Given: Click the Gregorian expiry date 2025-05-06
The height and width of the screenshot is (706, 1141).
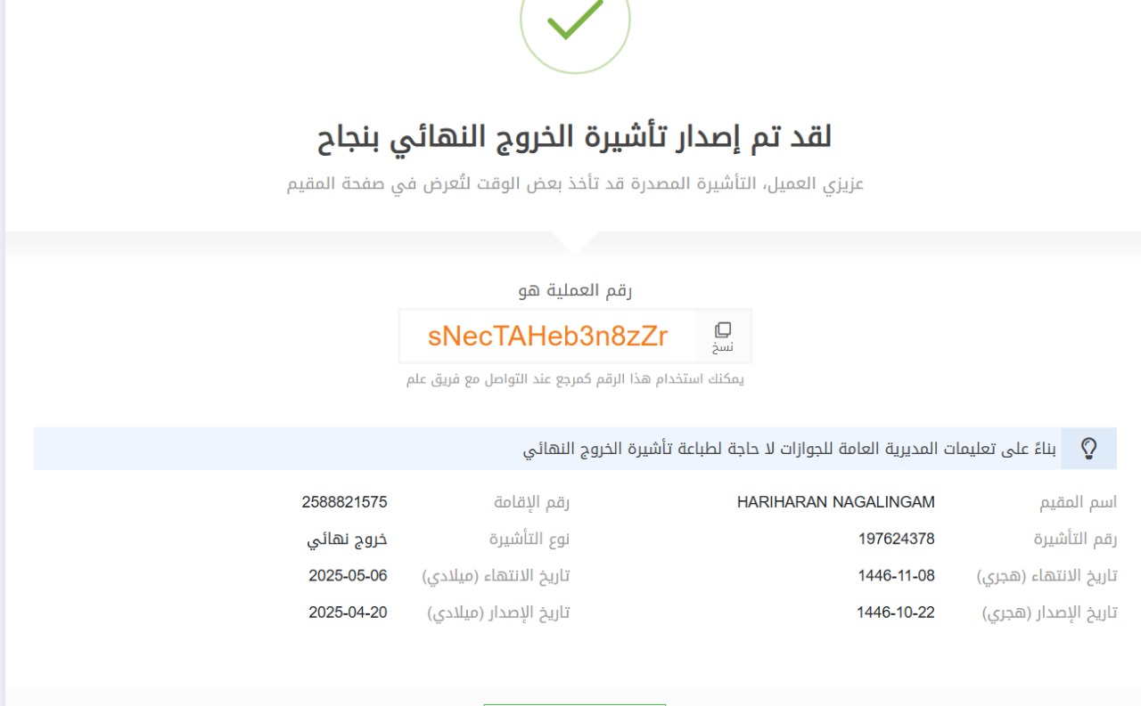Looking at the screenshot, I should pos(348,576).
